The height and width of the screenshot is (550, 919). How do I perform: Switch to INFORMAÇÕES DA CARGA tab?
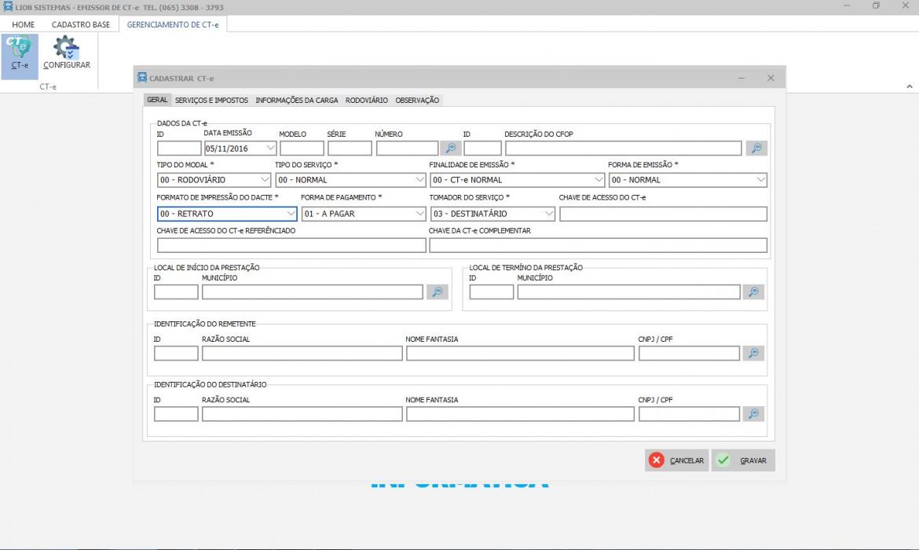tap(297, 101)
